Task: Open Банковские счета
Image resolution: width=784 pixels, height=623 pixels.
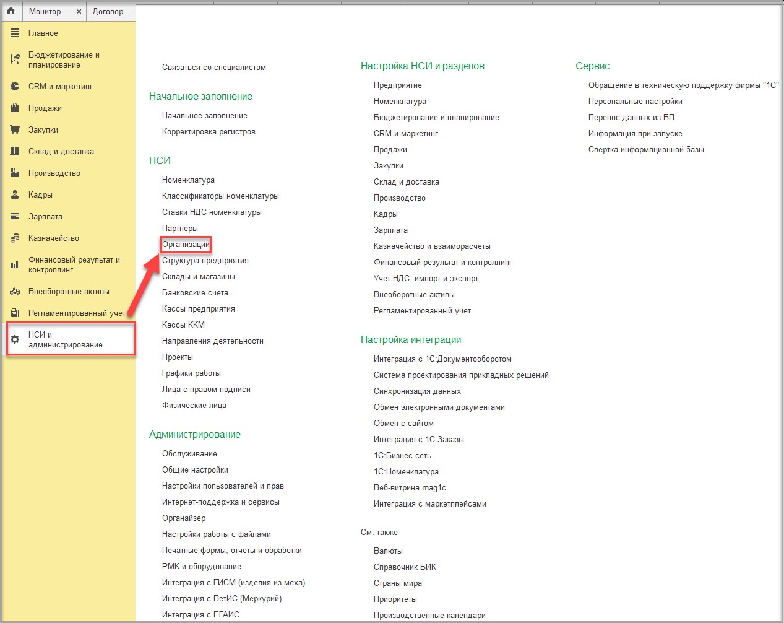Action: coord(195,292)
